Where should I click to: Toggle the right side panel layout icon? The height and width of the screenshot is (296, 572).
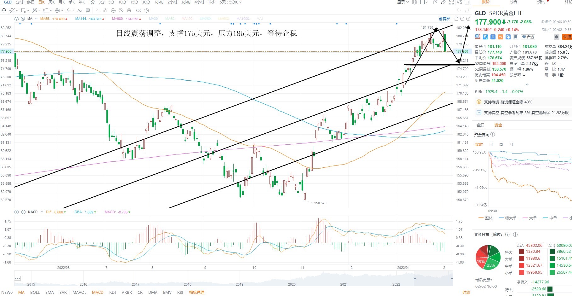[467, 2]
